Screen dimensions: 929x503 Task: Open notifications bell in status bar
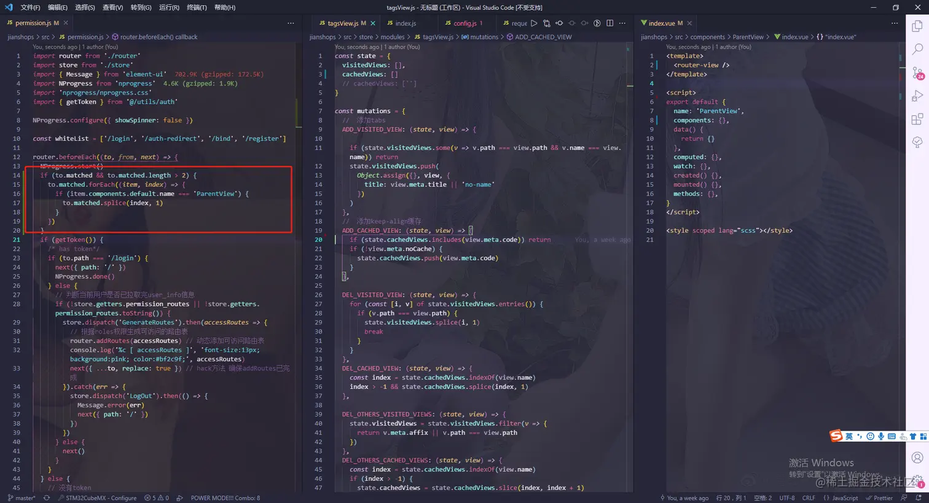tap(919, 498)
